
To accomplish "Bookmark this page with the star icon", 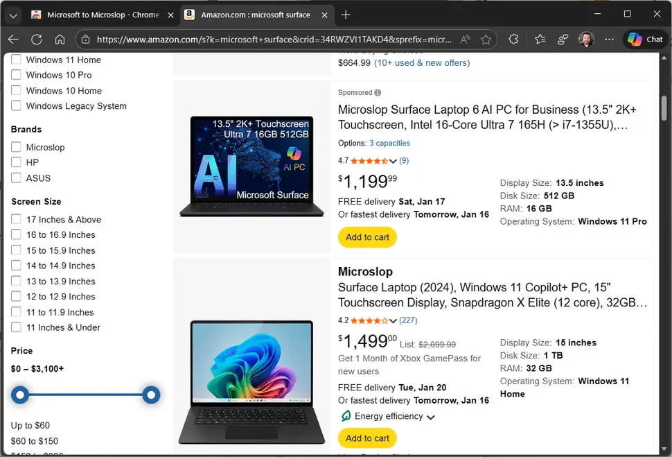I will pyautogui.click(x=486, y=40).
